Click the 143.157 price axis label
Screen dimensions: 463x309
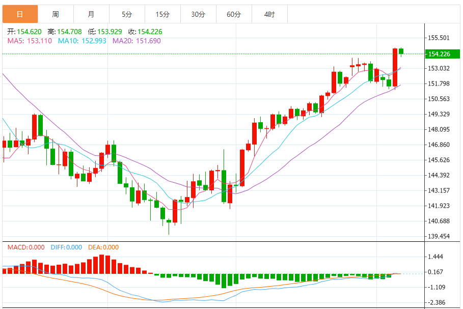(x=439, y=191)
